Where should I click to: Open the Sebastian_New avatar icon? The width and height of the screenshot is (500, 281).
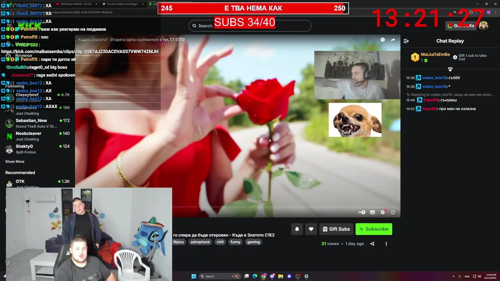pyautogui.click(x=9, y=123)
